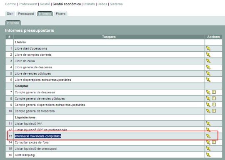Click the Accions column header
This screenshot has height=160, width=225.
[x=213, y=37]
